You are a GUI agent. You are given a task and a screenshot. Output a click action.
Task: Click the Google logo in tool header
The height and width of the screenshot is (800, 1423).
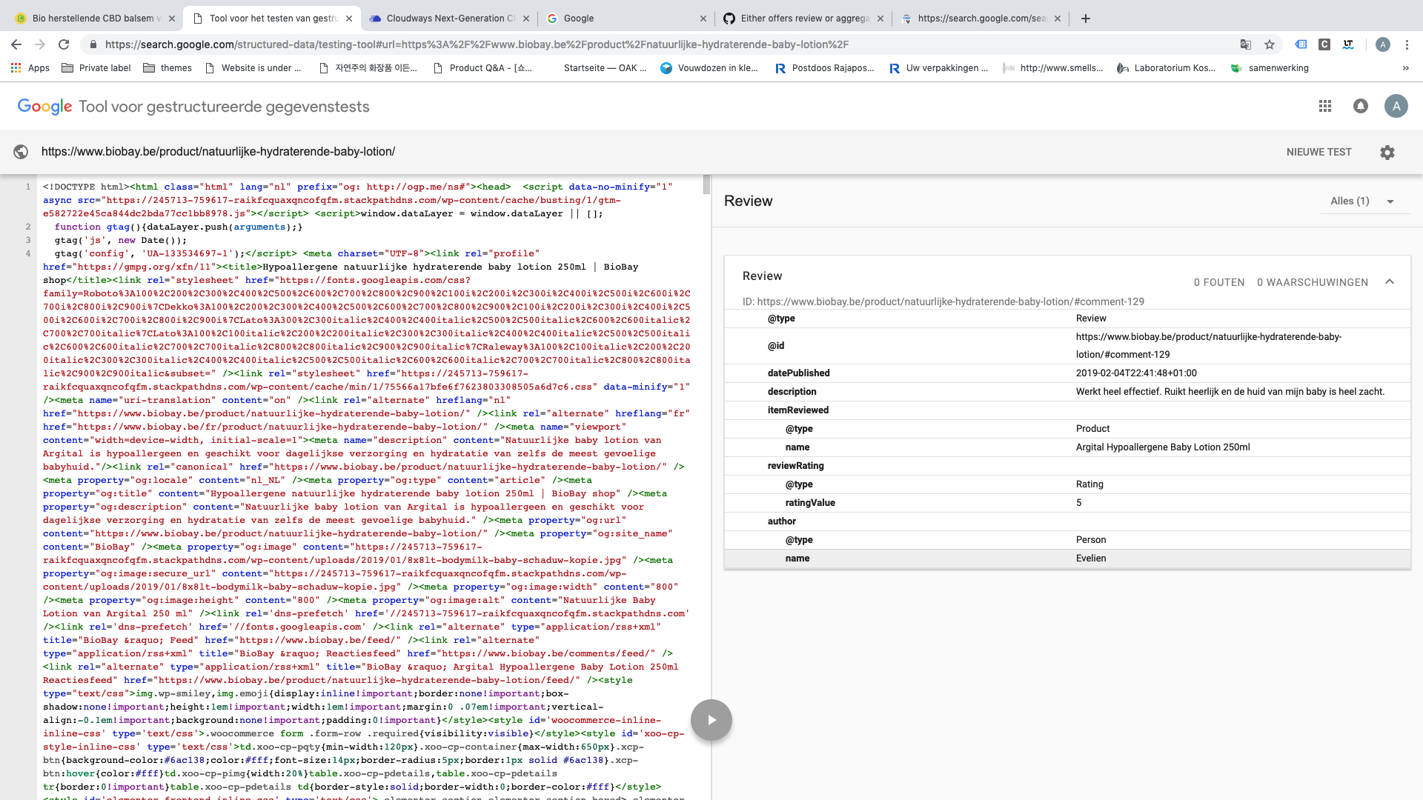pyautogui.click(x=45, y=107)
